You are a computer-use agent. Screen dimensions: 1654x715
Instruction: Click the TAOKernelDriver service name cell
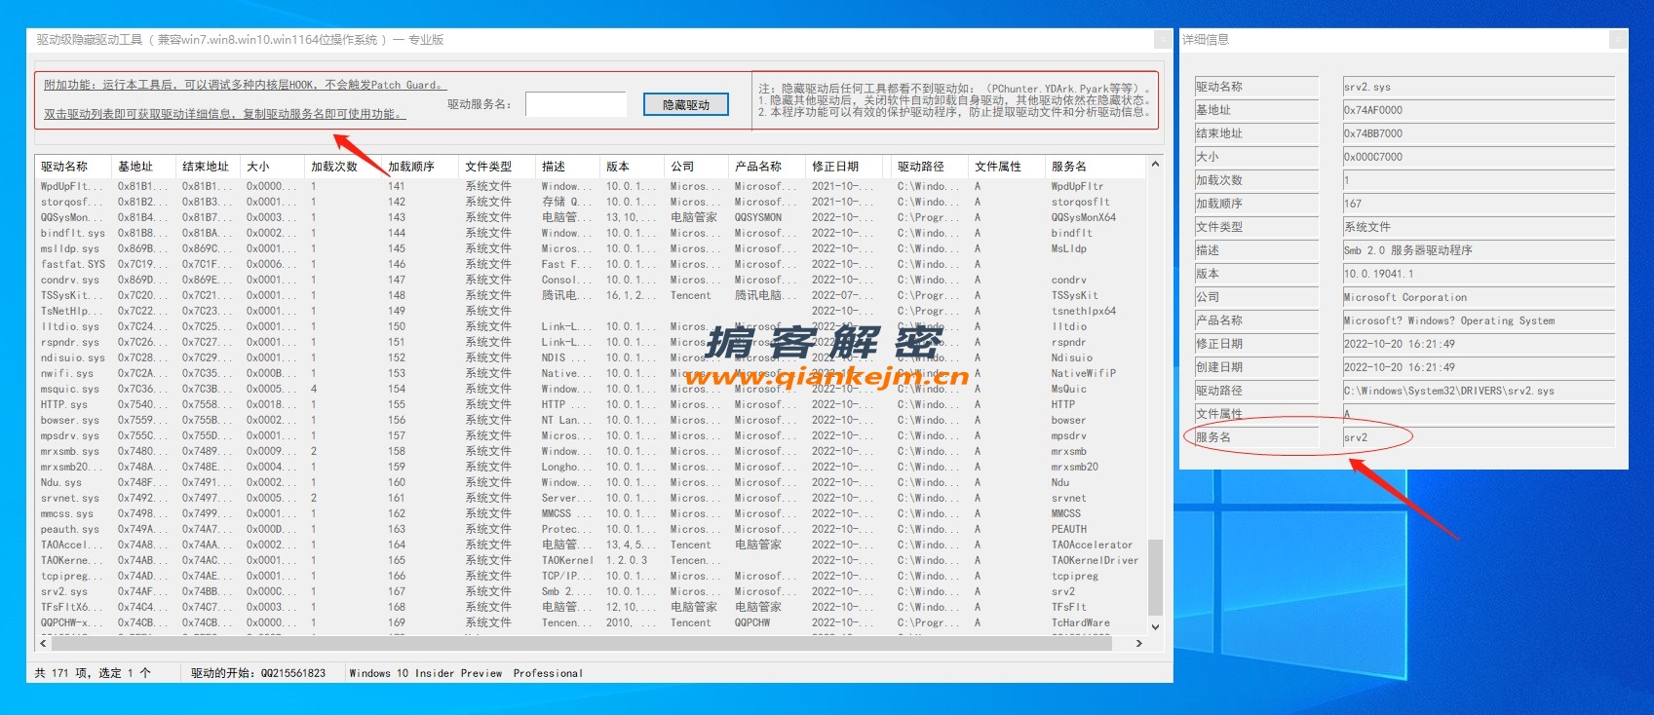1095,560
